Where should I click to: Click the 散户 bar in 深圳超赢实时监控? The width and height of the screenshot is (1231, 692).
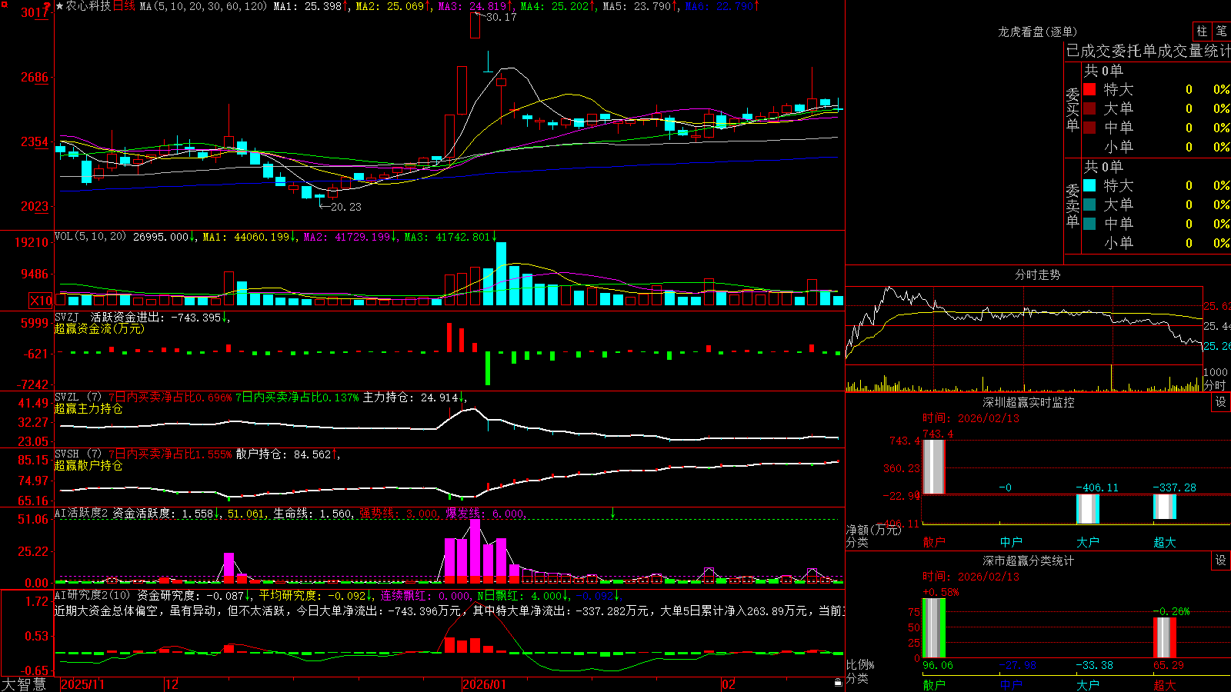point(933,467)
